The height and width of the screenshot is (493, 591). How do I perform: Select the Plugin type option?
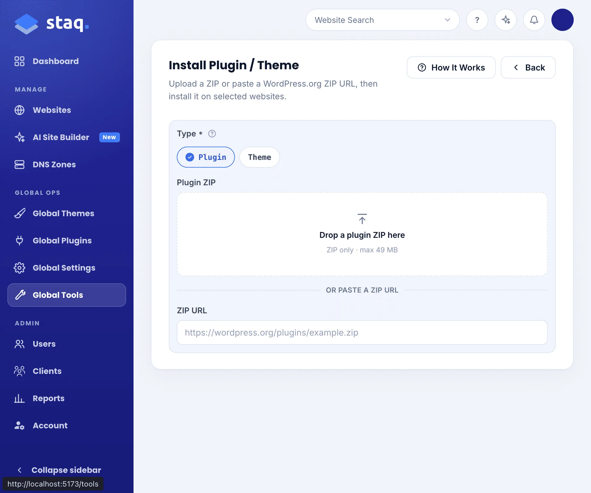tap(206, 157)
